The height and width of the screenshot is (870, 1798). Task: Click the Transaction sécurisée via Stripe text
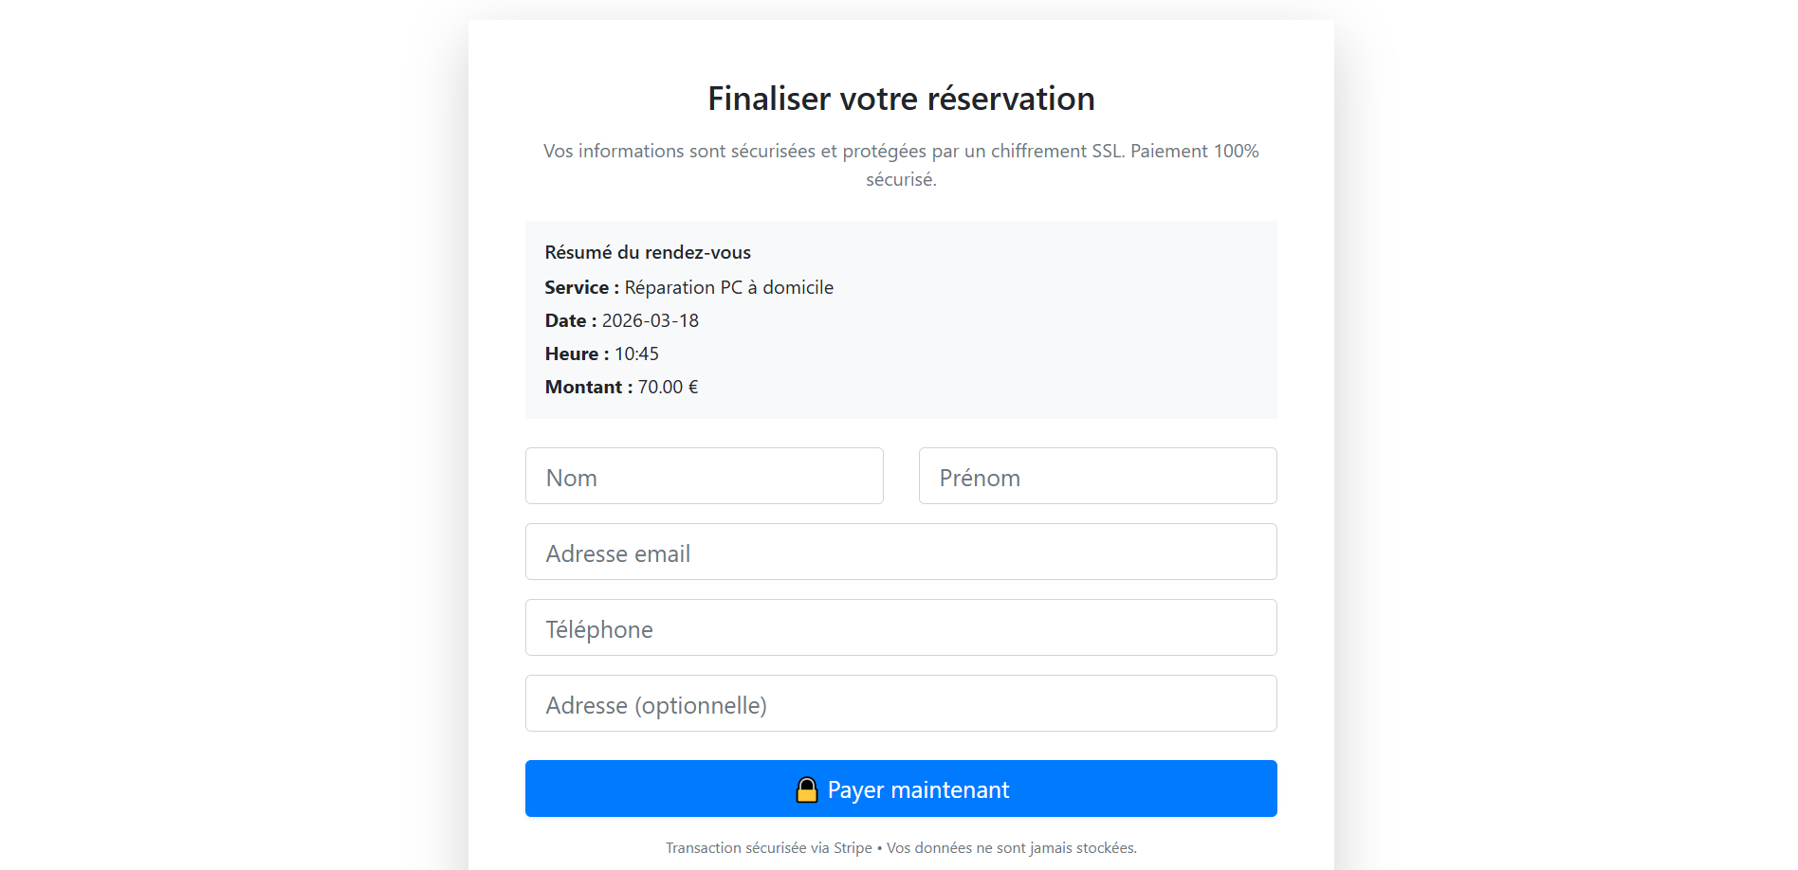(768, 848)
